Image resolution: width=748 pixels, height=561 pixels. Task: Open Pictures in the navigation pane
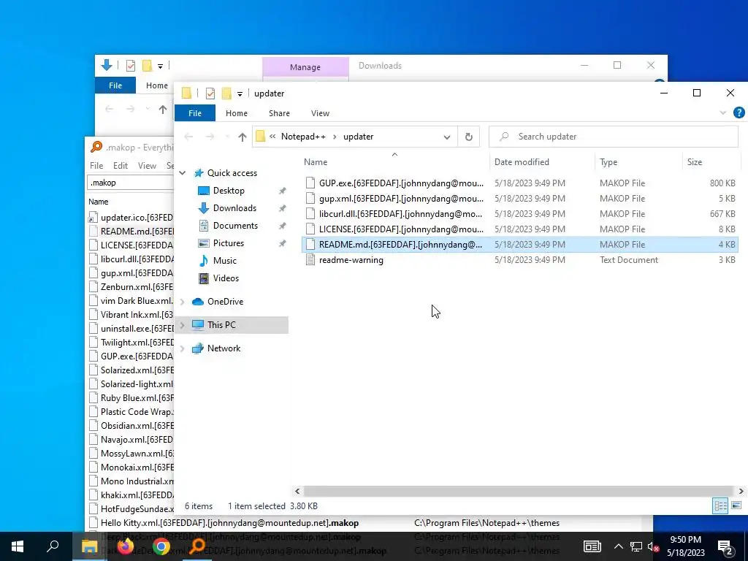(228, 243)
